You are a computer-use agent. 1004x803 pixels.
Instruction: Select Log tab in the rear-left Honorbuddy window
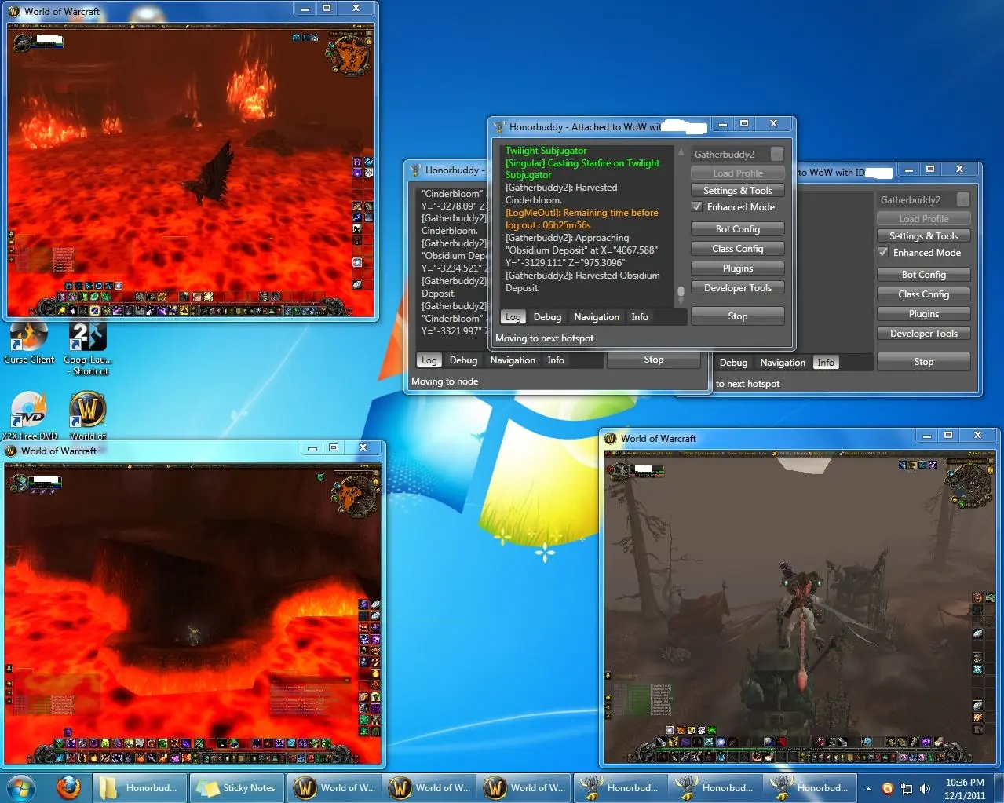pyautogui.click(x=429, y=360)
